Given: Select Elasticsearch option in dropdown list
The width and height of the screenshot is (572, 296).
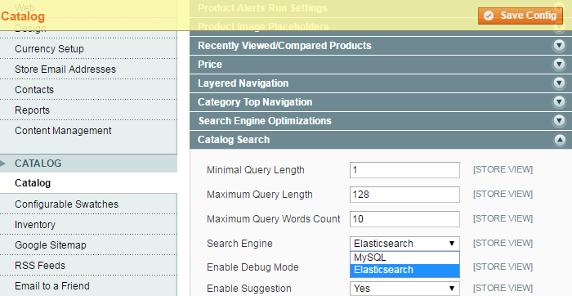Looking at the screenshot, I should [x=404, y=270].
